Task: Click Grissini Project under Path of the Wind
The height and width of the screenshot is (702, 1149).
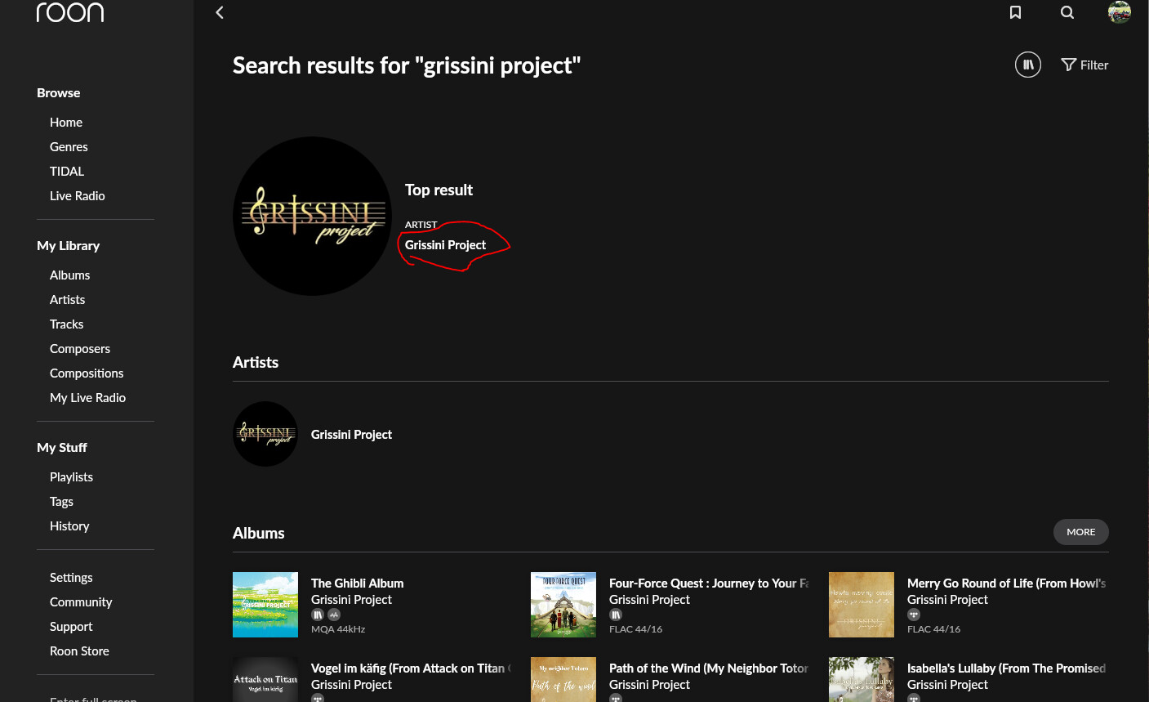Action: click(649, 685)
